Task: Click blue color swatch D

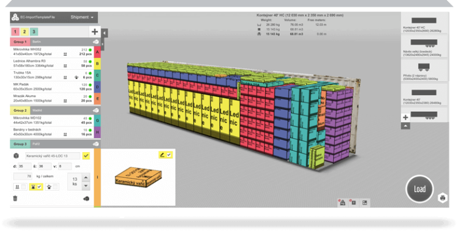Action: click(97, 87)
